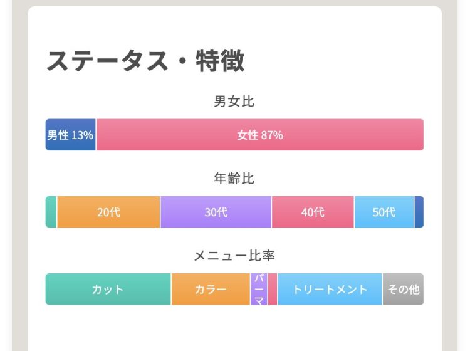Click the メニュー比率 label
Image resolution: width=470 pixels, height=351 pixels.
[x=234, y=256]
